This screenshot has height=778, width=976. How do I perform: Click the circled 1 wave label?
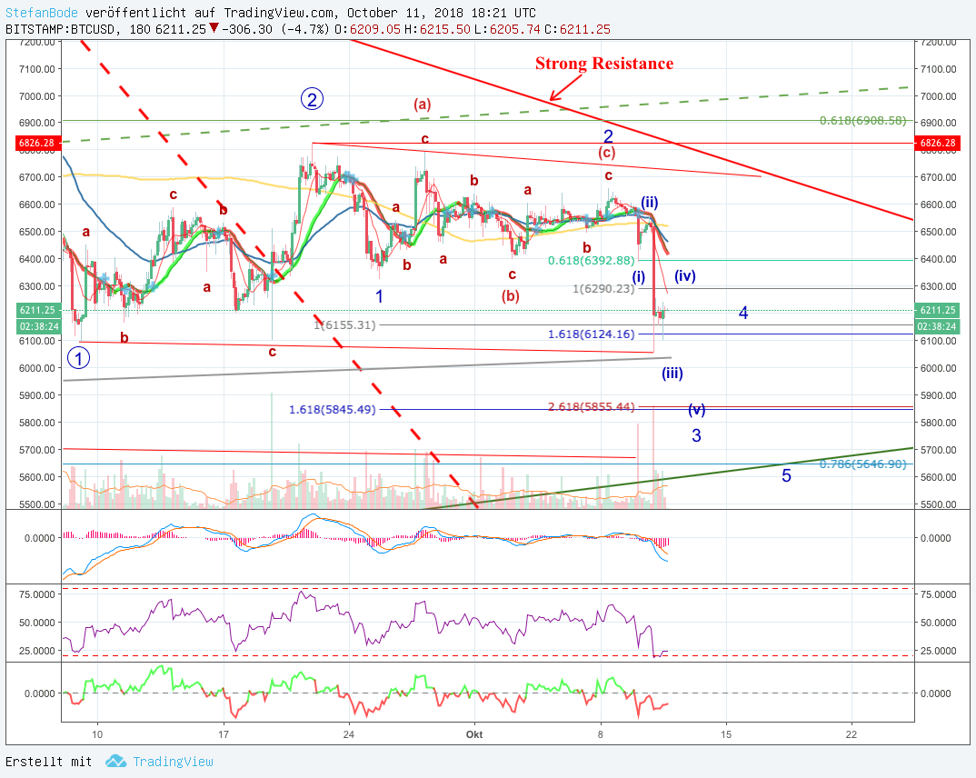pos(78,358)
